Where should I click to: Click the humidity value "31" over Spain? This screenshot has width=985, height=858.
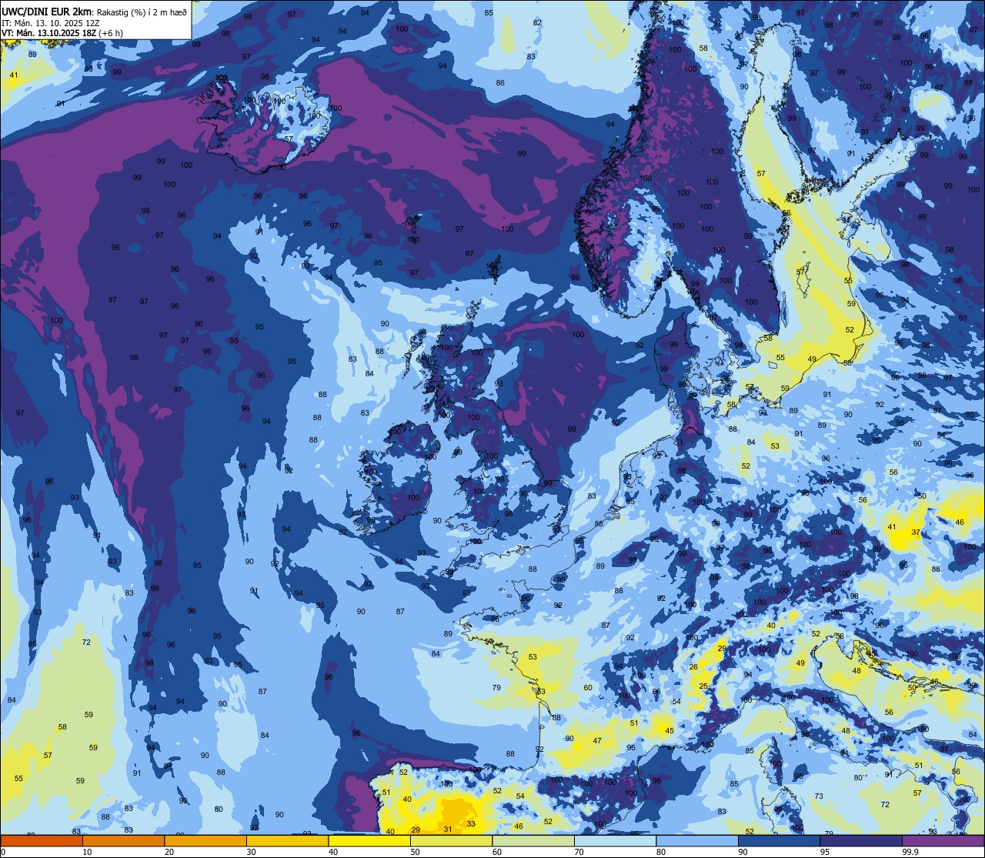(448, 829)
